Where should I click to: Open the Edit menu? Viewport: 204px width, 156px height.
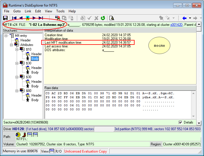pos(38,11)
